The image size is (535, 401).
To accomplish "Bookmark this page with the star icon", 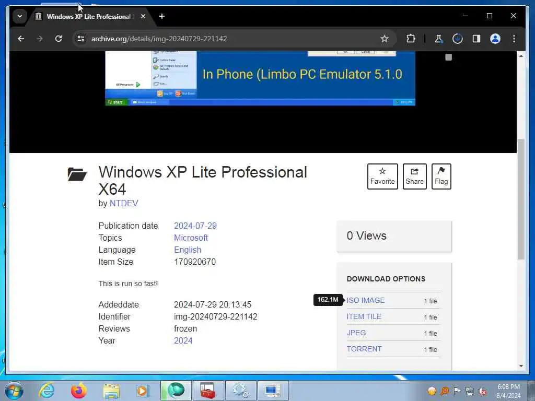I will [385, 39].
